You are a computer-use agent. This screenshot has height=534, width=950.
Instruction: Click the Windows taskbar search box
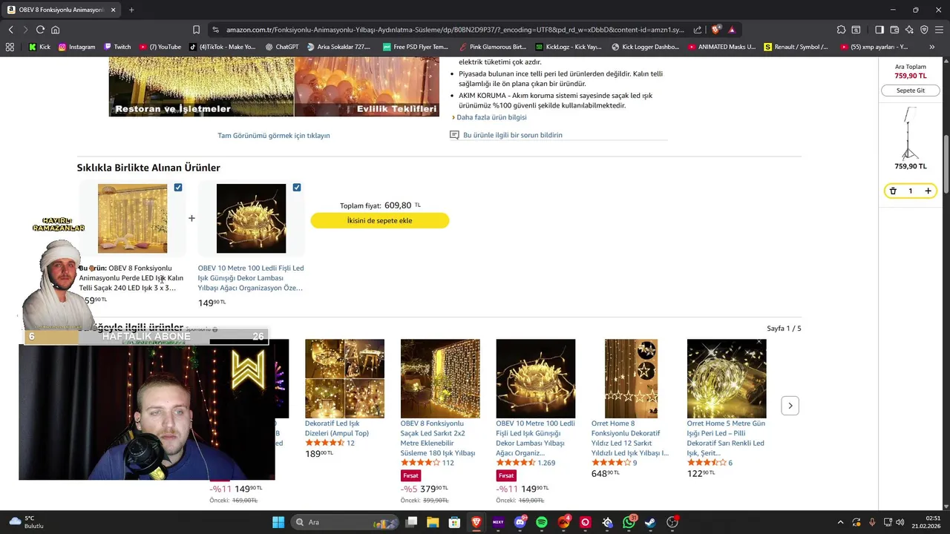pyautogui.click(x=346, y=522)
